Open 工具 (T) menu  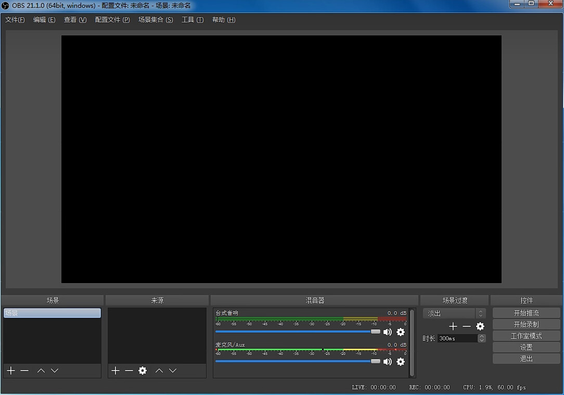193,20
